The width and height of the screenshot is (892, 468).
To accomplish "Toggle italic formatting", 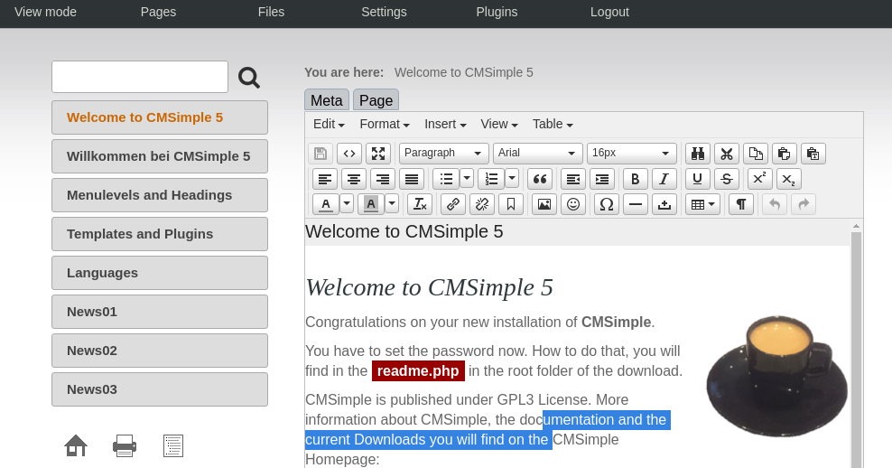I will tap(664, 179).
